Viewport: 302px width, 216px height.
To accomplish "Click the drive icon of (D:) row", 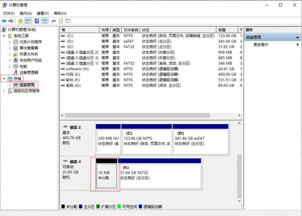I will (x=63, y=41).
